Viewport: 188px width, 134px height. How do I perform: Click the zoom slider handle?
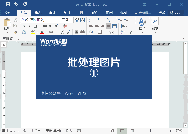point(151,131)
